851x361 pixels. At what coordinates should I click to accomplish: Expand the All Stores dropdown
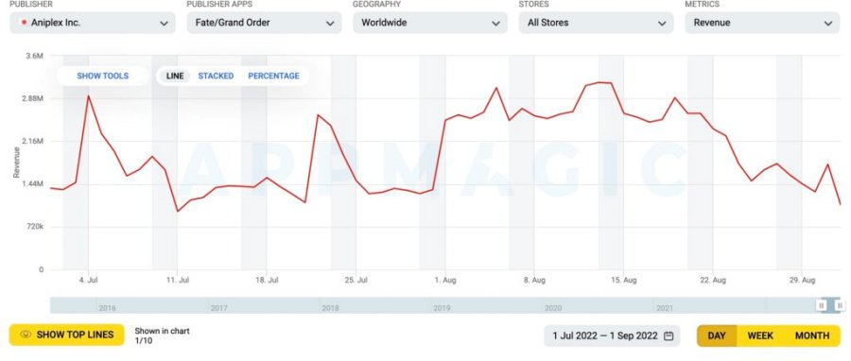596,23
